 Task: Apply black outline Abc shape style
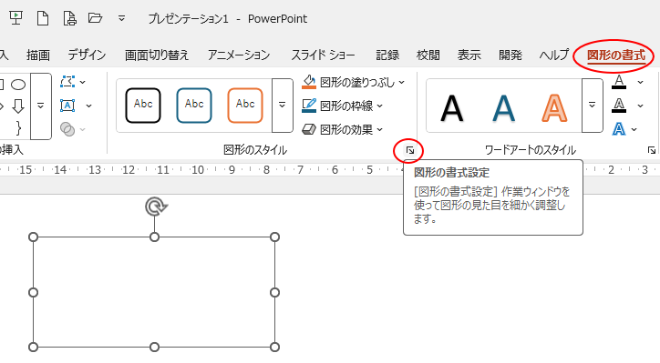point(143,105)
